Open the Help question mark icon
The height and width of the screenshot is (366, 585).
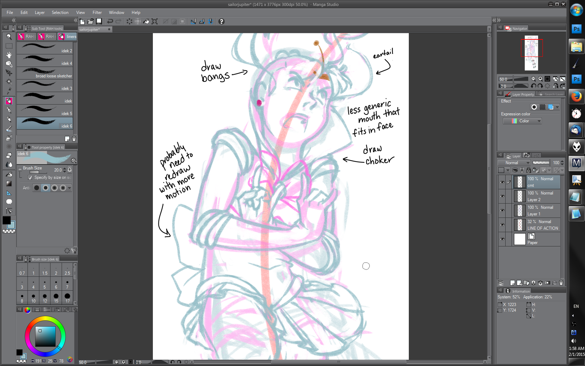[x=221, y=21]
